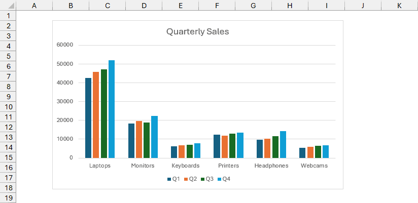Viewport: 418px width, 203px height.
Task: Select the Printers Q1 dark blue bar
Action: [x=217, y=146]
